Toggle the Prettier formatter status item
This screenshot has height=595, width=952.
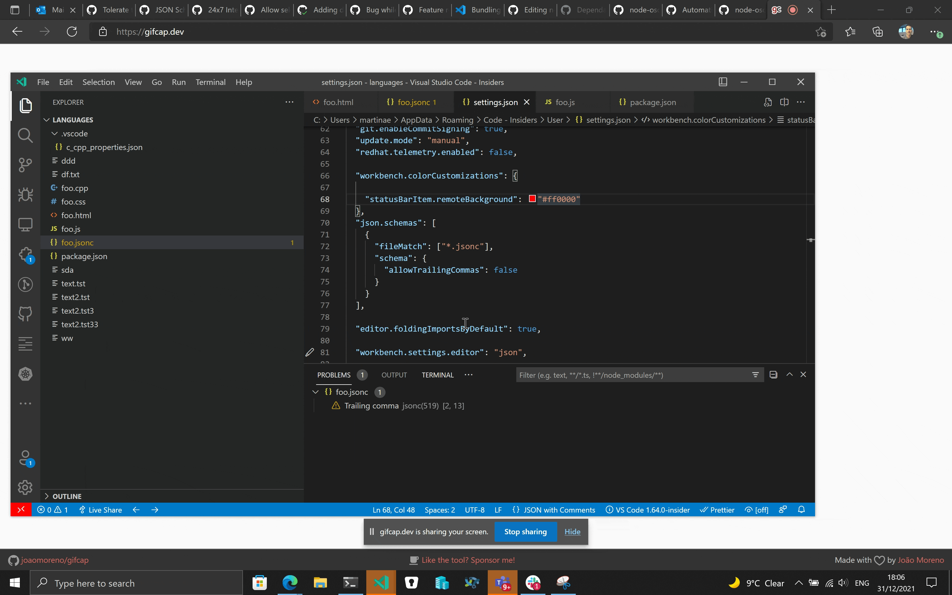717,509
